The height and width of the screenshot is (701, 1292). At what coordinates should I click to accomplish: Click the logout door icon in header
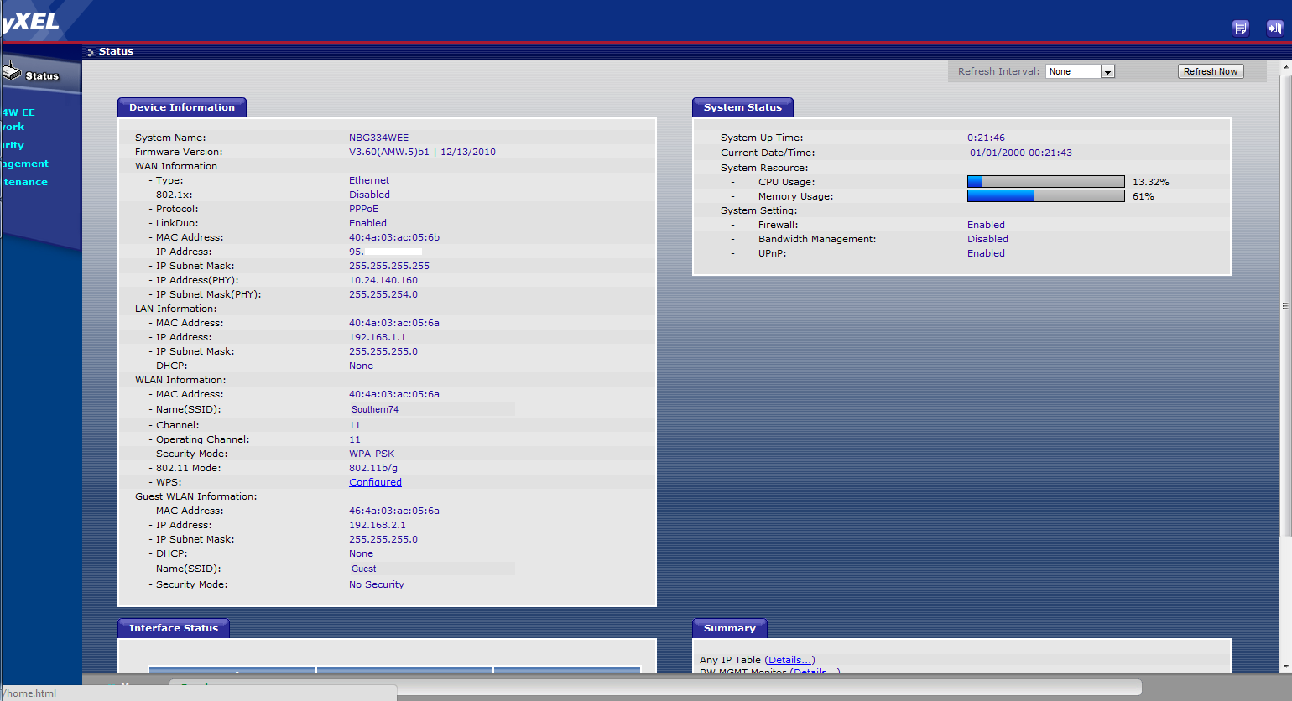(1274, 29)
